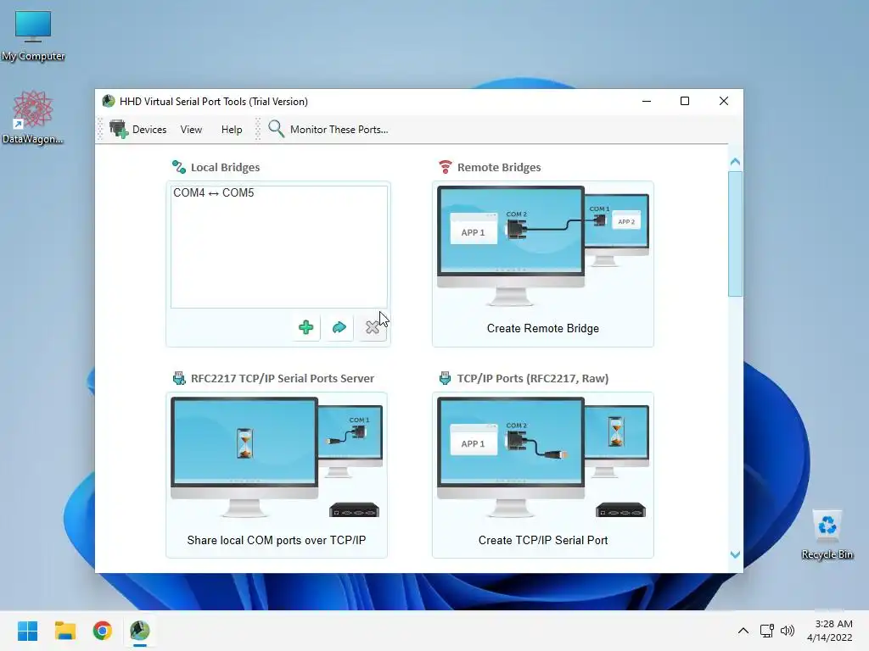This screenshot has width=869, height=651.
Task: Select the DataWagon desktop shortcut
Action: [x=33, y=117]
